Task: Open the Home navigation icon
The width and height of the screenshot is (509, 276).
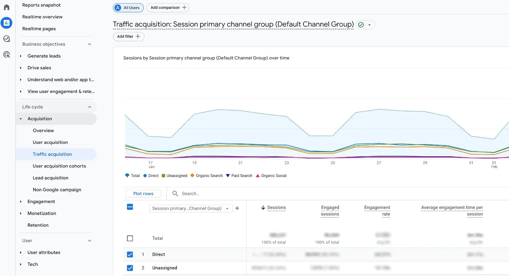Action: point(6,7)
